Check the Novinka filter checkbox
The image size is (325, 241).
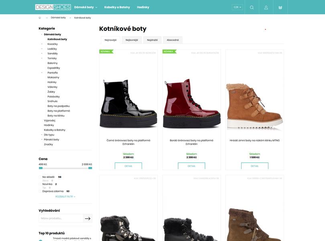[40, 184]
